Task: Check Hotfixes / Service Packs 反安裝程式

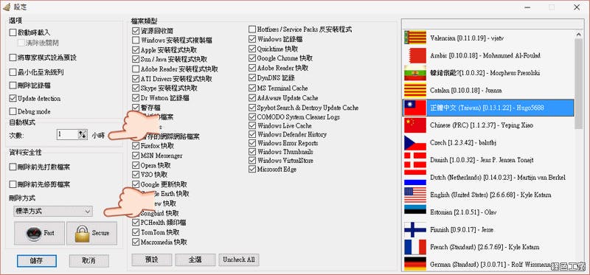Action: (x=252, y=29)
